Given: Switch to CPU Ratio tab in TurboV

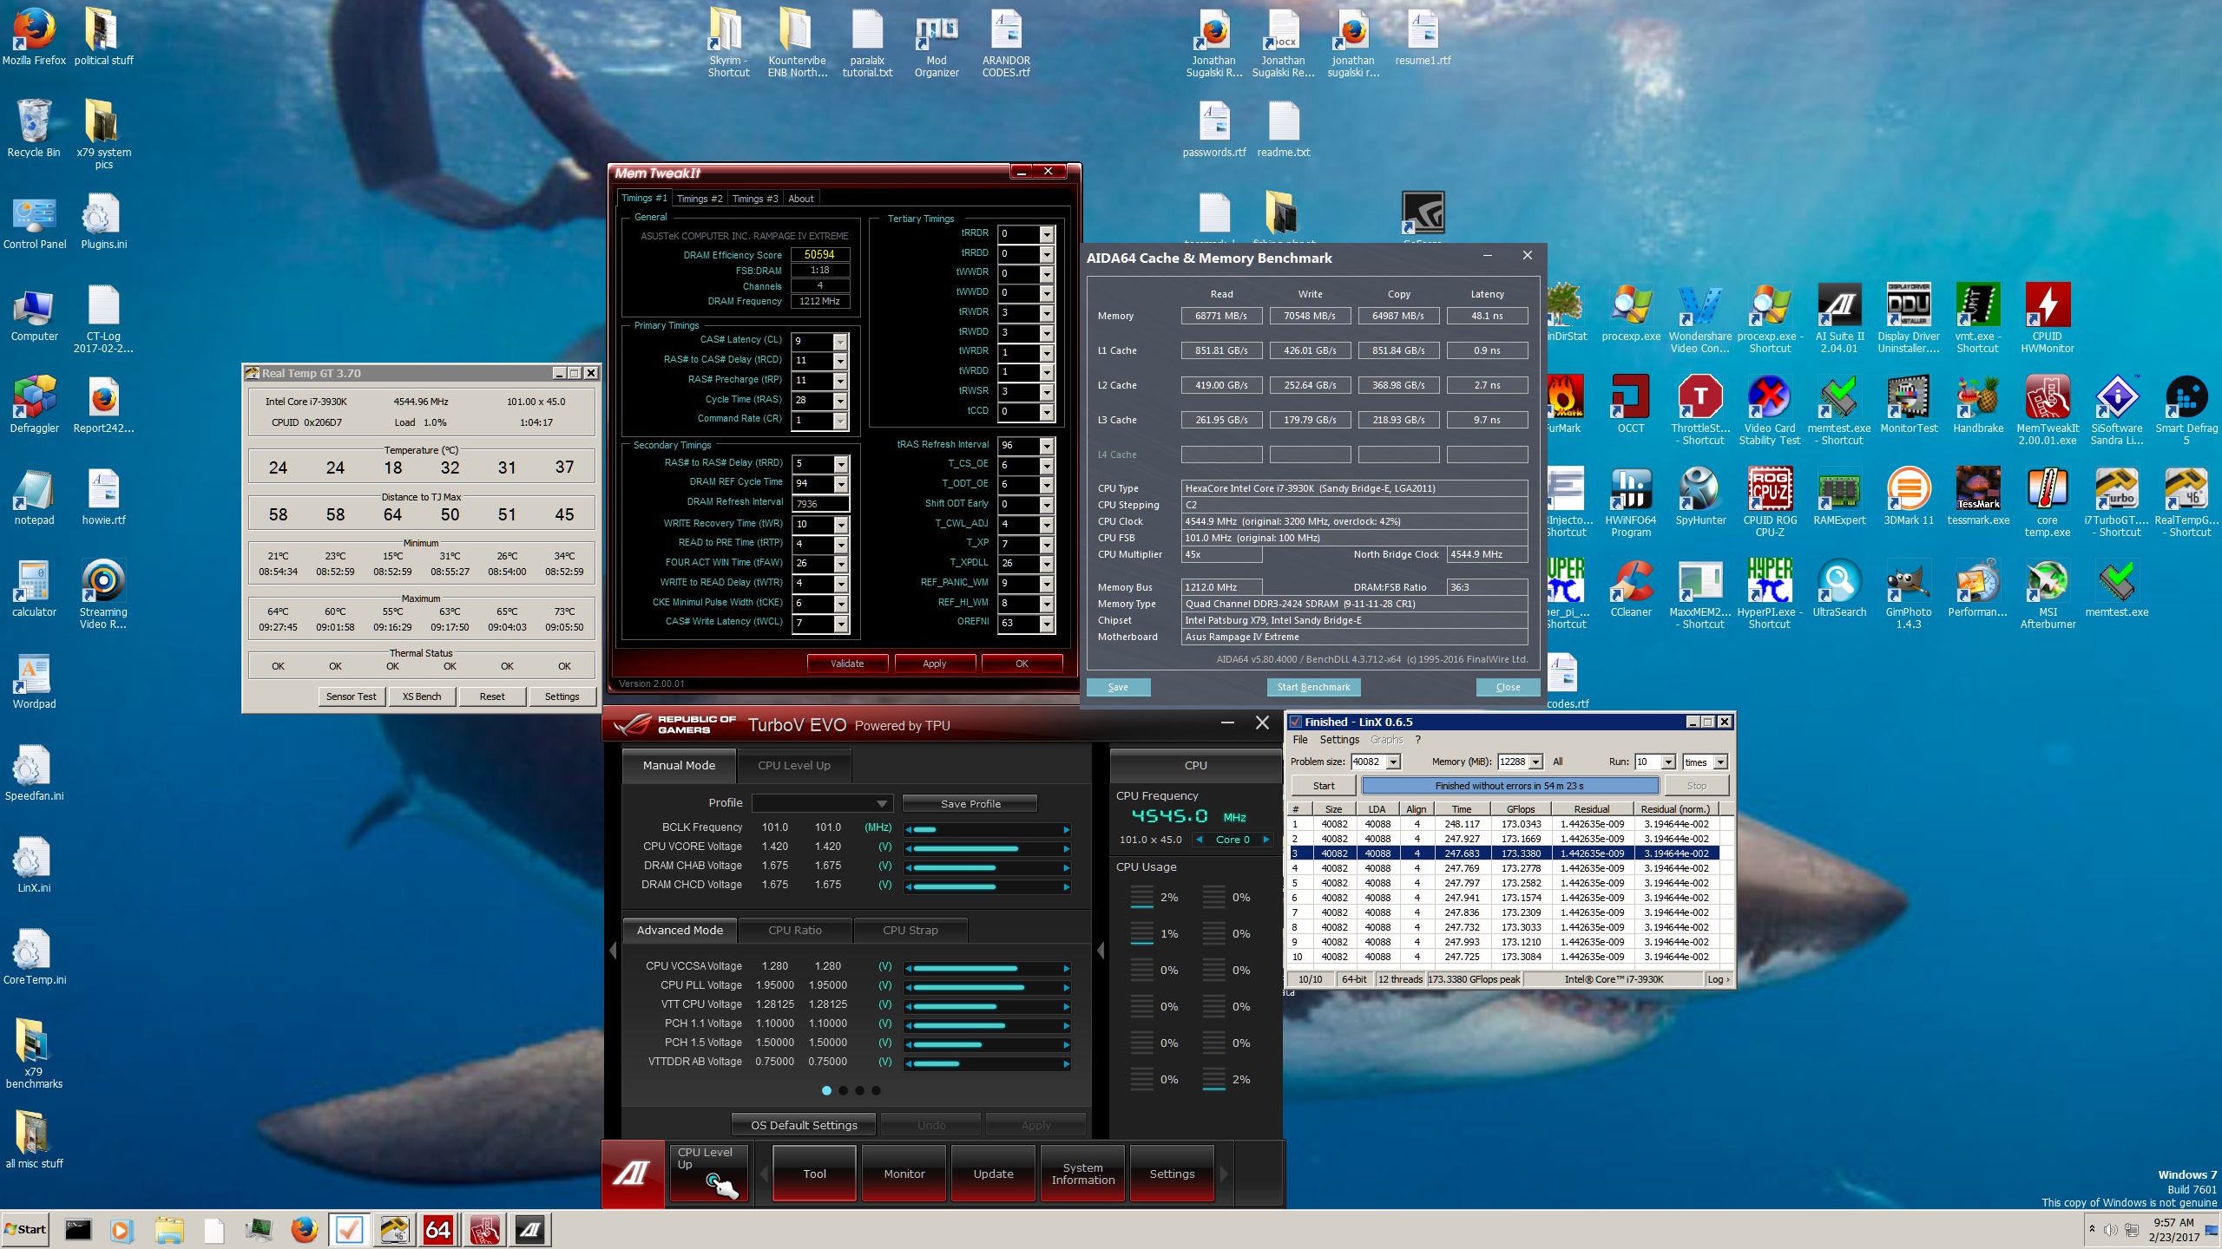Looking at the screenshot, I should tap(794, 930).
